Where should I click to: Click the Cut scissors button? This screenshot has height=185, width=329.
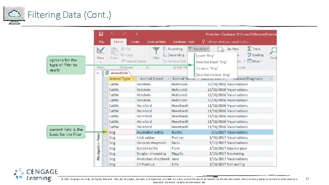126,49
